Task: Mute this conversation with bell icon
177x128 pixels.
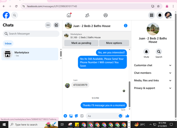Action: click(x=146, y=52)
